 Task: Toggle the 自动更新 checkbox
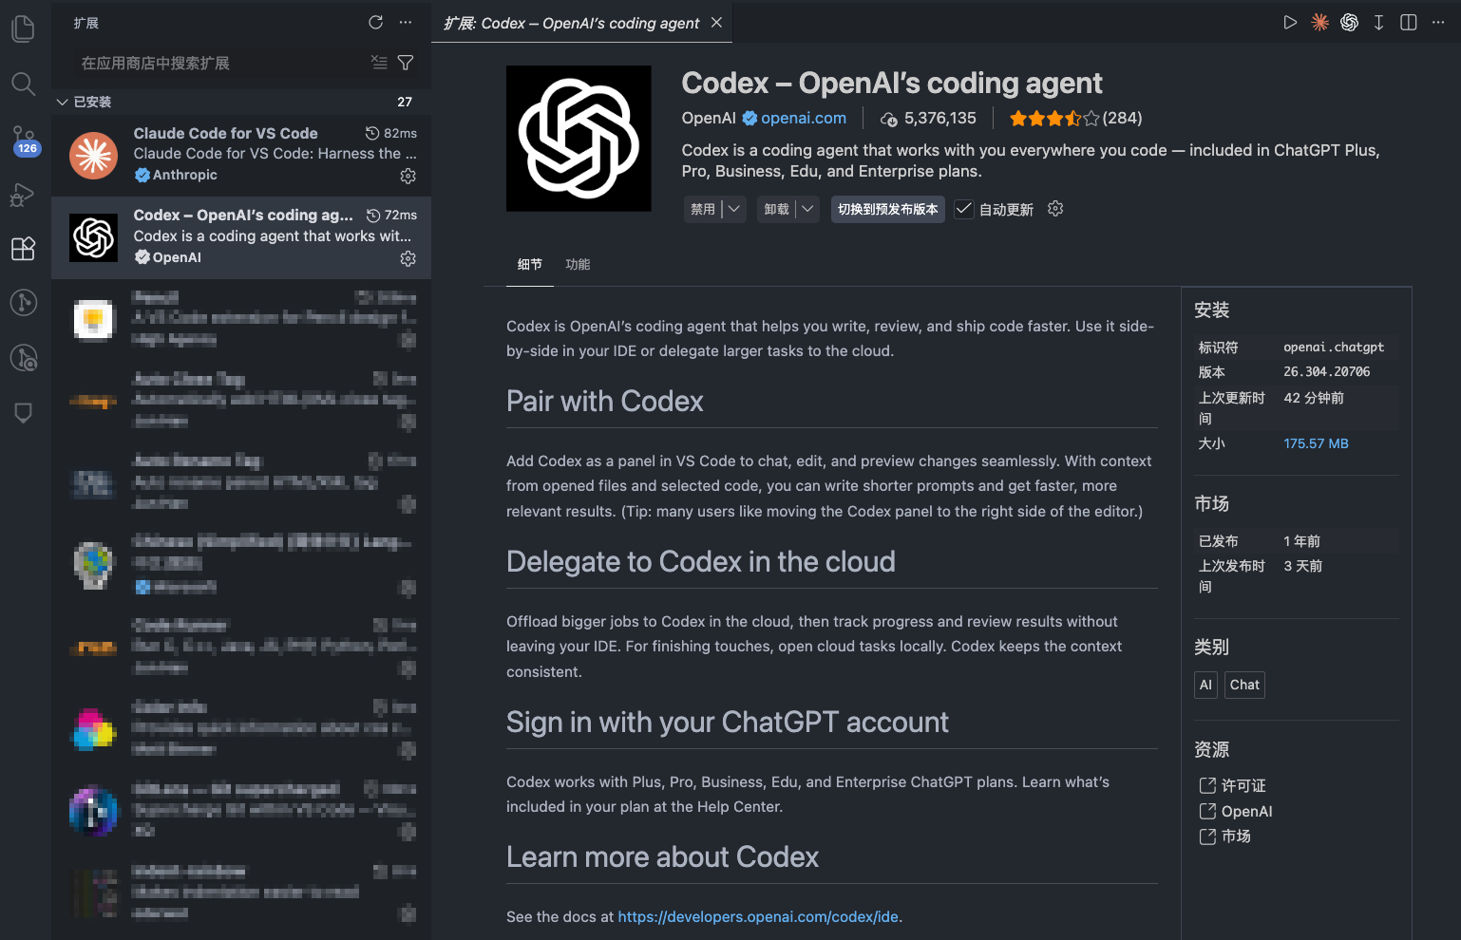pyautogui.click(x=964, y=209)
